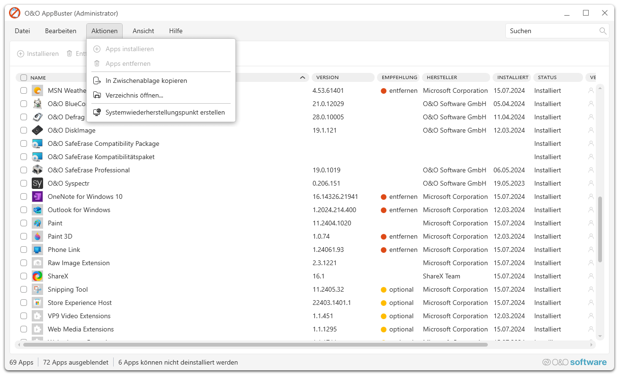This screenshot has height=375, width=619.
Task: Check the MSN Weather checkbox
Action: (24, 90)
